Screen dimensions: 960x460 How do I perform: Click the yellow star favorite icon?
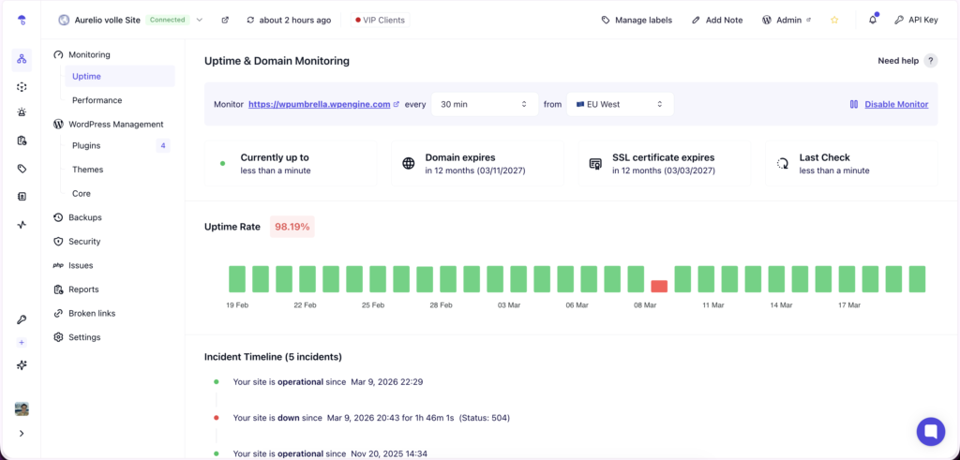[x=834, y=20]
